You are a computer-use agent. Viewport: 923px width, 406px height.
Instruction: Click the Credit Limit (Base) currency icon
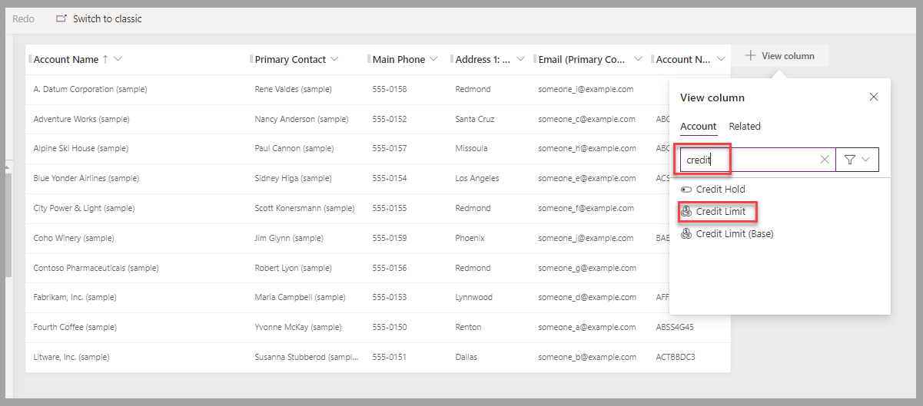pos(686,233)
